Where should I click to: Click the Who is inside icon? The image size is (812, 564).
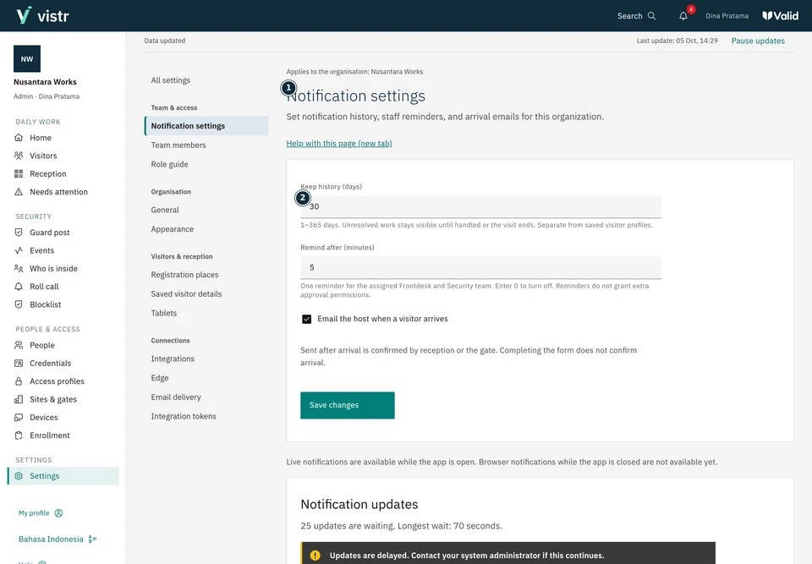(19, 269)
